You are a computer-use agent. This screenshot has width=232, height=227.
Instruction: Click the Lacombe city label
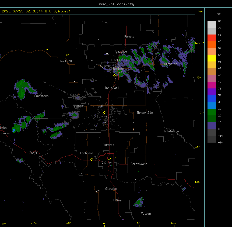(x=121, y=51)
